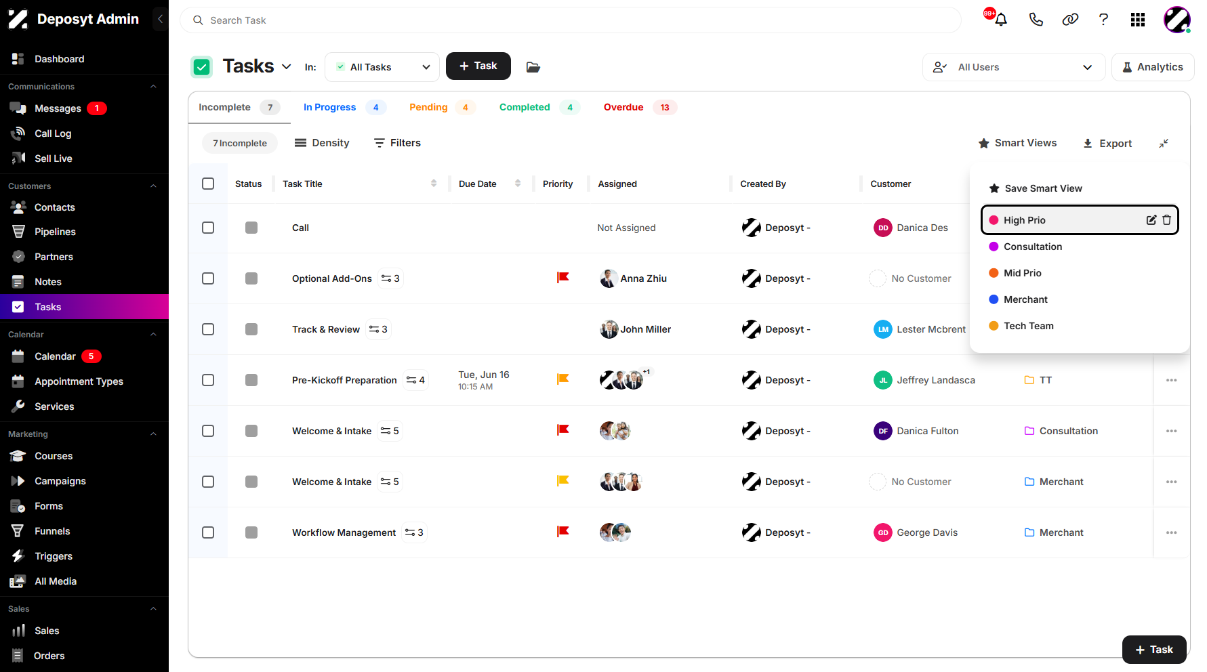Collapse the table with the shrink arrows icon
Image resolution: width=1207 pixels, height=672 pixels.
click(x=1164, y=144)
